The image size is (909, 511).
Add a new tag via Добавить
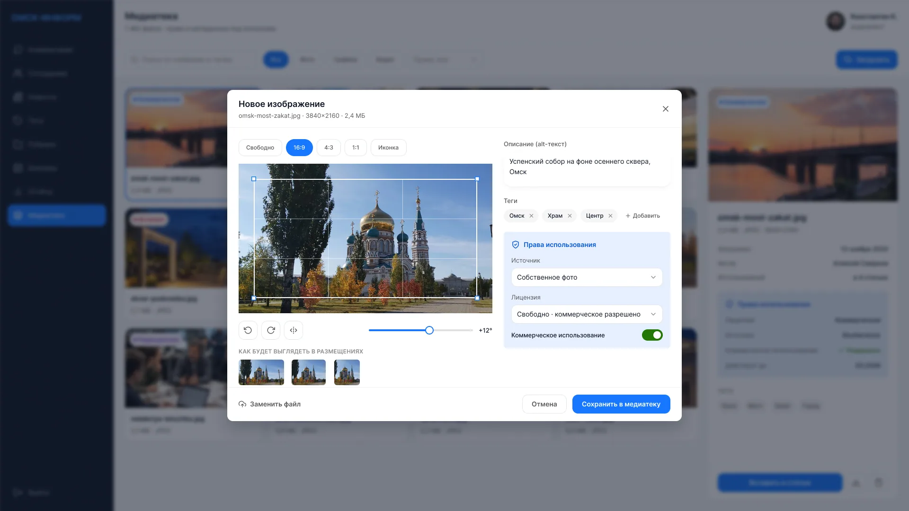642,216
